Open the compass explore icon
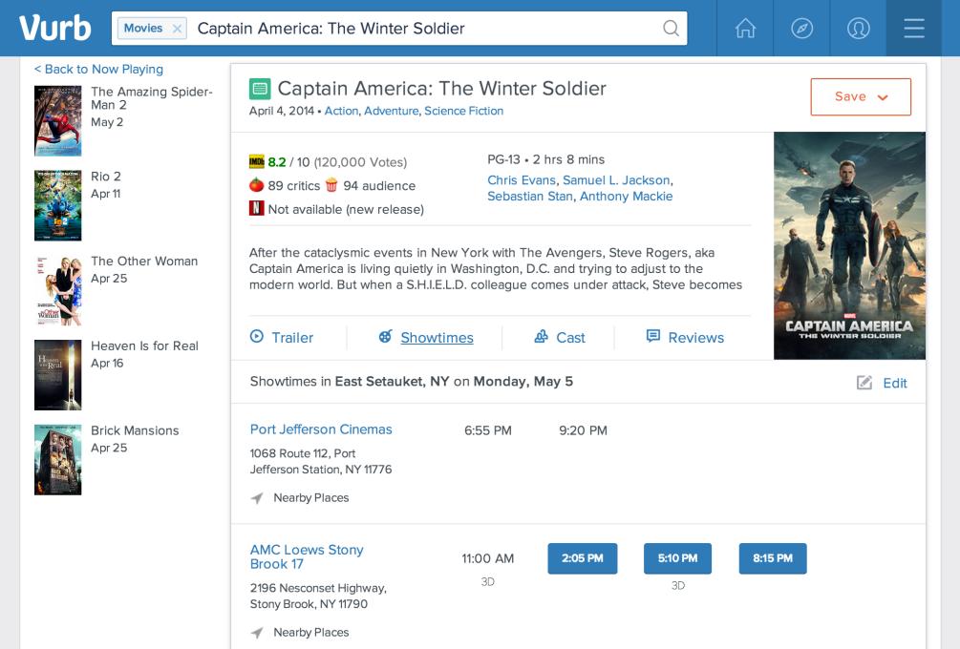Image resolution: width=960 pixels, height=649 pixels. (801, 29)
